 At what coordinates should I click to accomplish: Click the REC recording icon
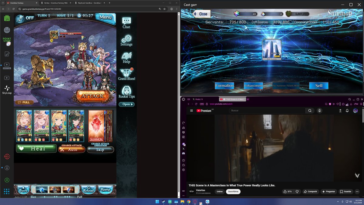[x=7, y=156]
